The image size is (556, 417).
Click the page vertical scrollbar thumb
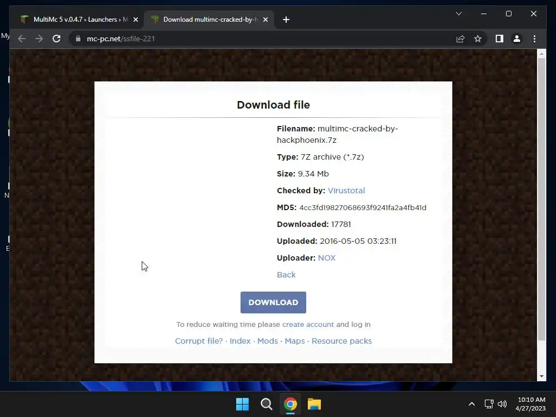541,199
